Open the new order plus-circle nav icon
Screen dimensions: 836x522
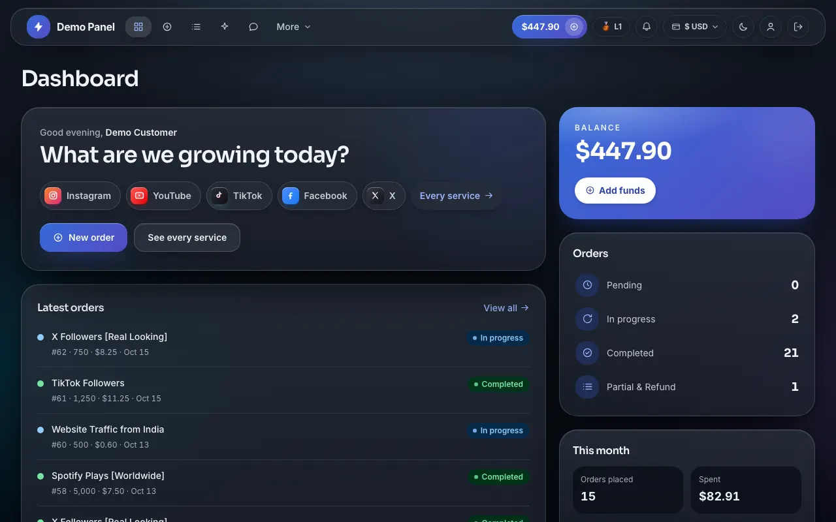pos(167,27)
